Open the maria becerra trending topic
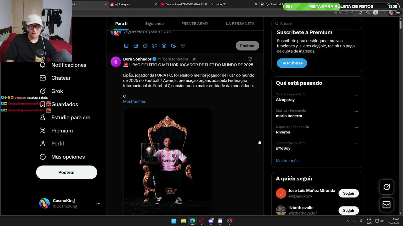 (x=289, y=116)
